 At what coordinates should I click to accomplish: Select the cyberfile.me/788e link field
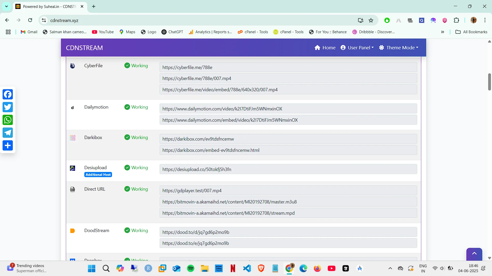[288, 67]
